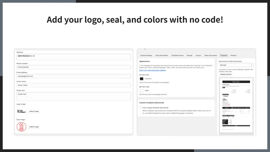The height and width of the screenshot is (152, 270).
Task: Open the Document to edit dropdown
Action: 236,65
